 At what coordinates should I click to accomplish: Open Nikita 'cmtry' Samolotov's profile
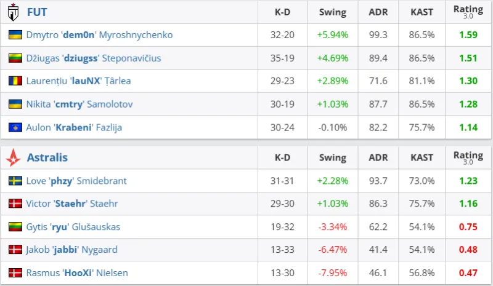pyautogui.click(x=79, y=105)
